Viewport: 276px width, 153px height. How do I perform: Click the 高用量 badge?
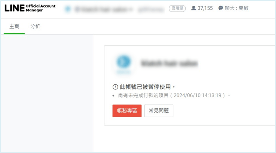(177, 8)
